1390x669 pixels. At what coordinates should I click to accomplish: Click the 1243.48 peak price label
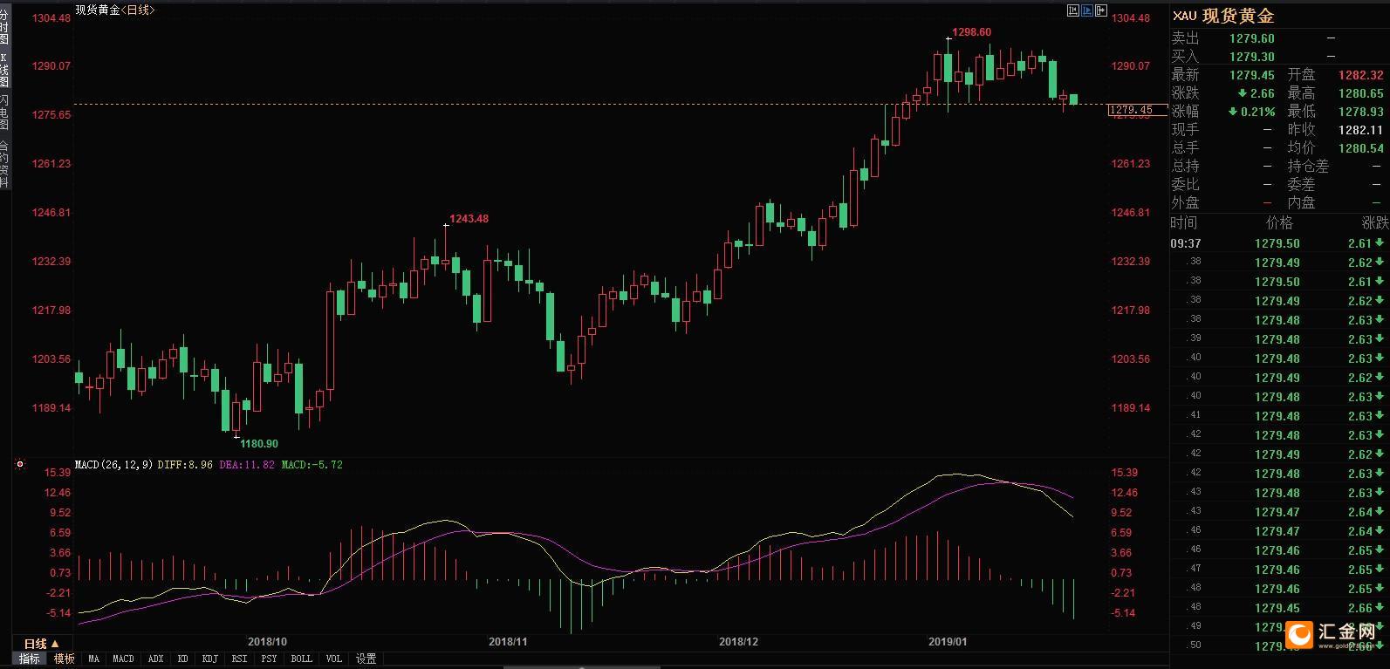[469, 219]
